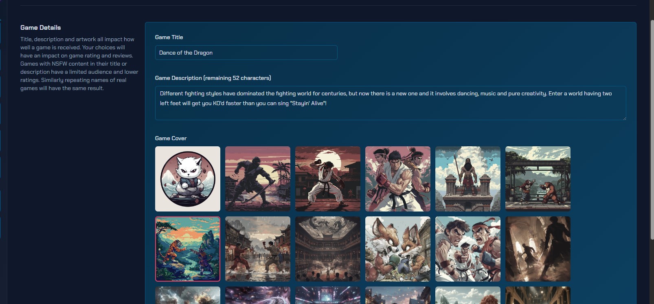Choose the two bears fighting under gate cover

538,179
